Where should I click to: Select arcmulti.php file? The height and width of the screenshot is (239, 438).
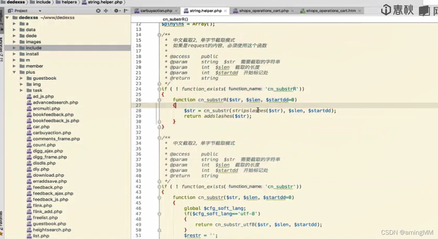(x=46, y=109)
